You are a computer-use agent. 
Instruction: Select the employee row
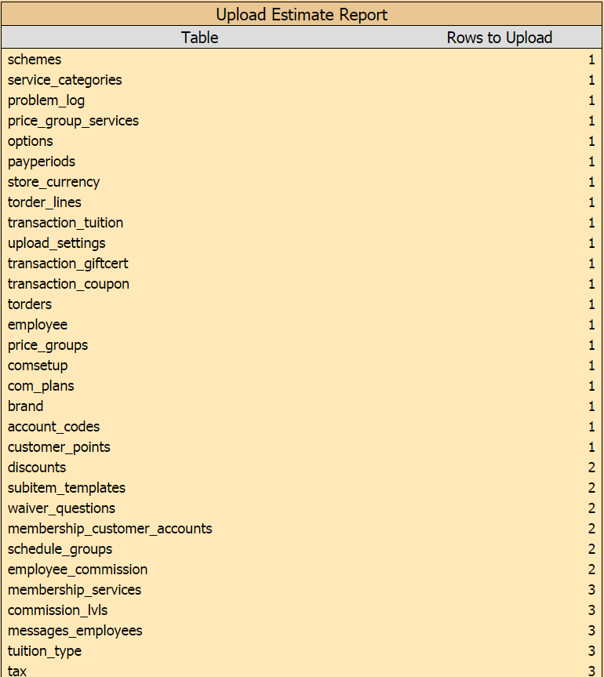pos(302,325)
